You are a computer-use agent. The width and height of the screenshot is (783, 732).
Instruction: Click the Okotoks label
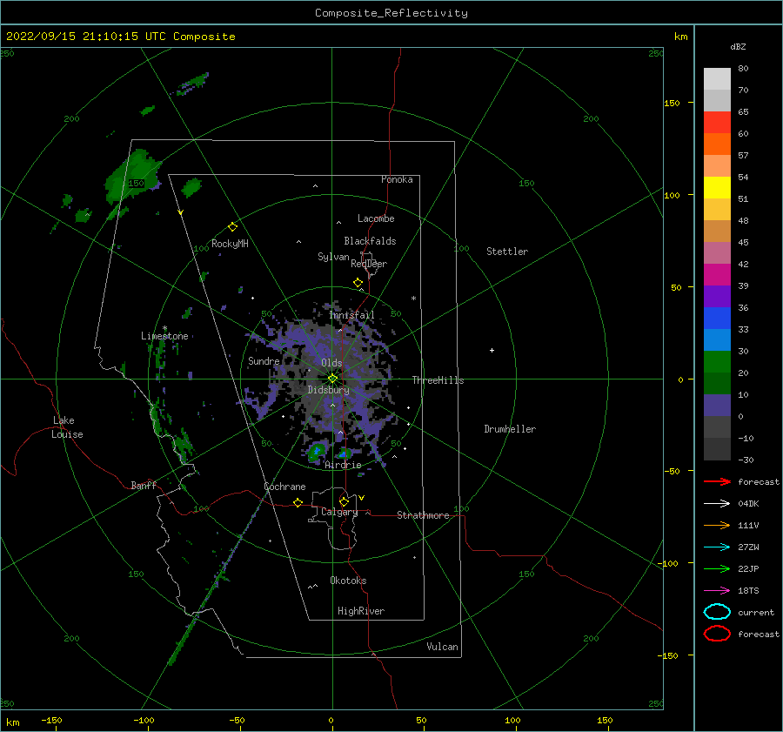[x=348, y=581]
